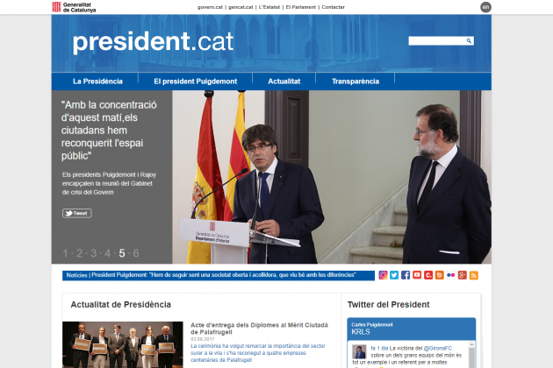Click the 'Twitter del President' heading
The height and width of the screenshot is (368, 553).
pyautogui.click(x=388, y=305)
